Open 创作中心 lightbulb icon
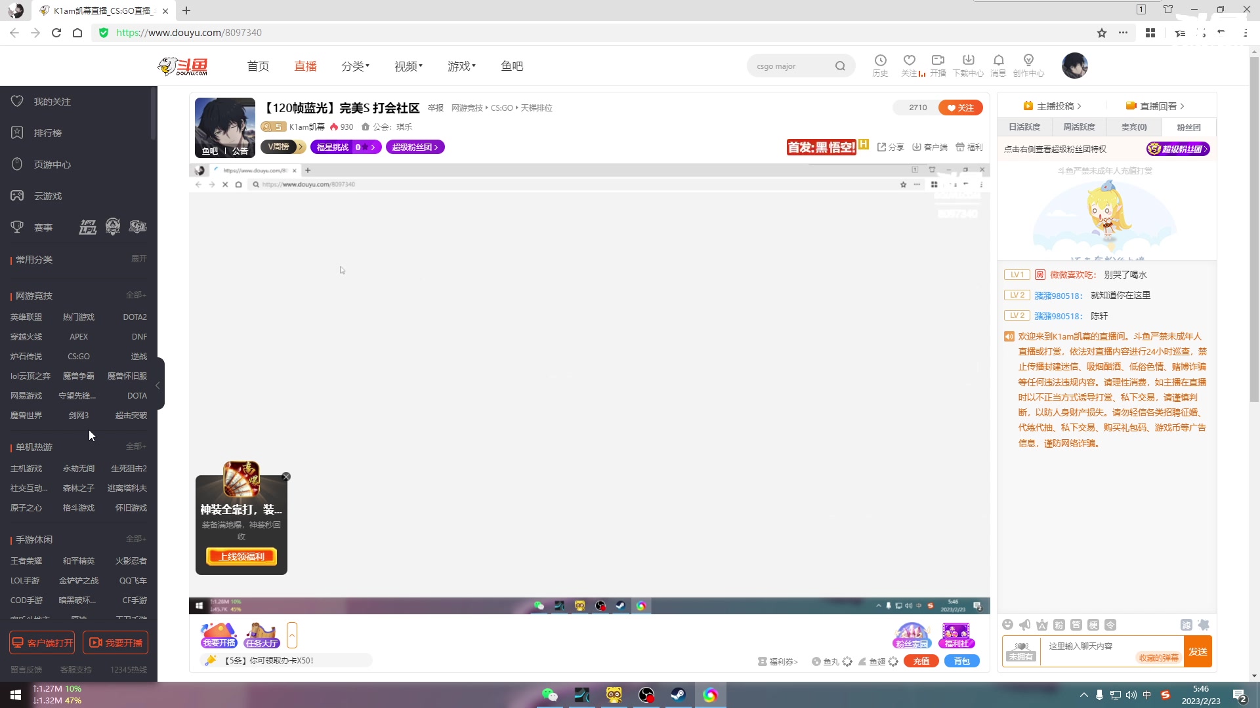Screen dimensions: 1260x708 pyautogui.click(x=1028, y=66)
